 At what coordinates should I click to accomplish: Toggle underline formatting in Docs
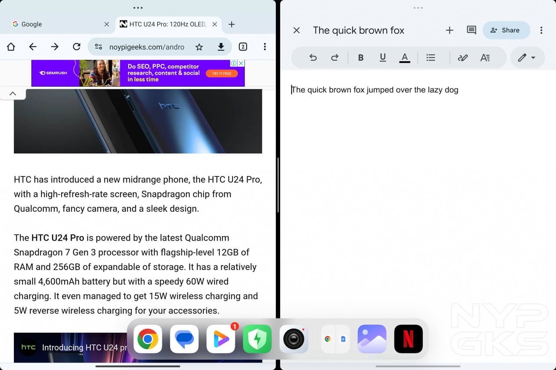pos(383,58)
